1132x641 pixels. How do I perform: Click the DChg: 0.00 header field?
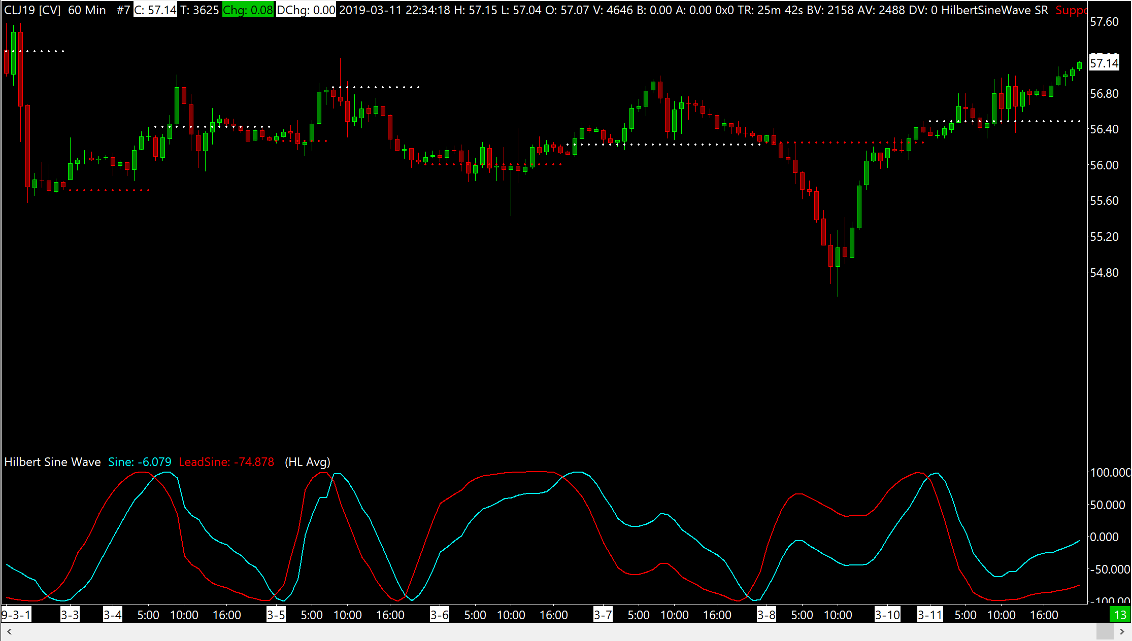[306, 10]
